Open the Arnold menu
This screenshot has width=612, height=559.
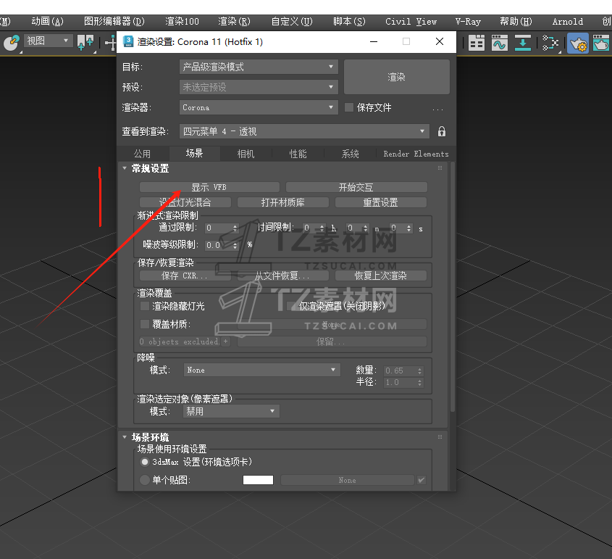[x=568, y=22]
